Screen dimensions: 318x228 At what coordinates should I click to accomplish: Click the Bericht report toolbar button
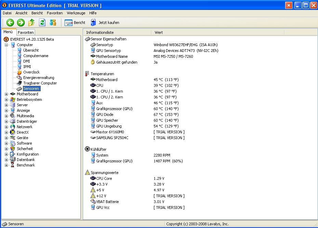click(x=75, y=23)
